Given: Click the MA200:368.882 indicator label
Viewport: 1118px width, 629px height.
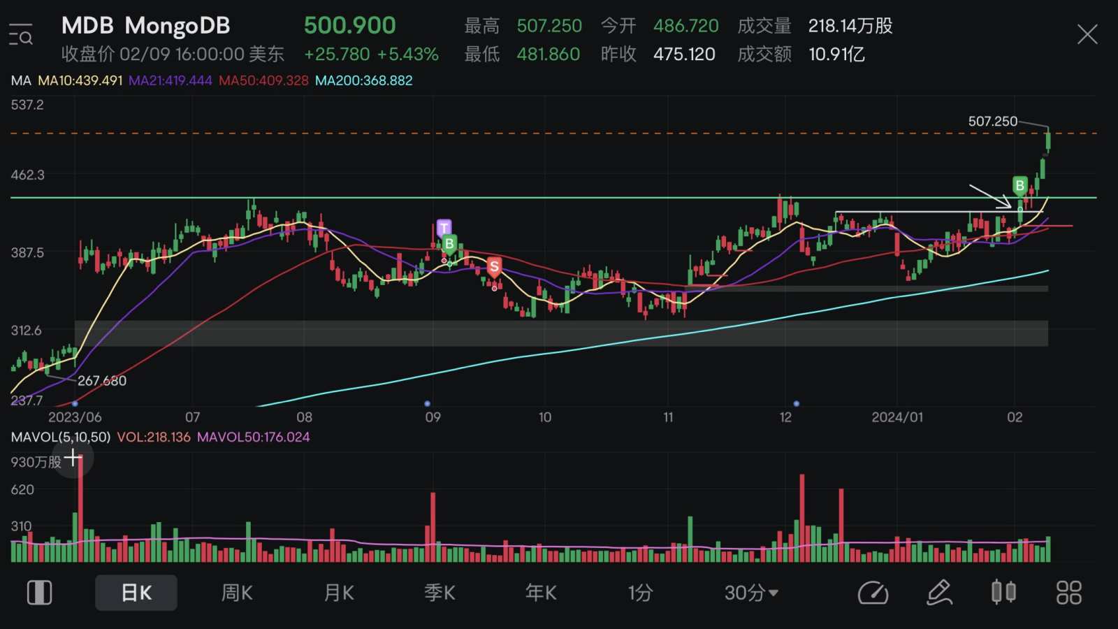Looking at the screenshot, I should [364, 80].
